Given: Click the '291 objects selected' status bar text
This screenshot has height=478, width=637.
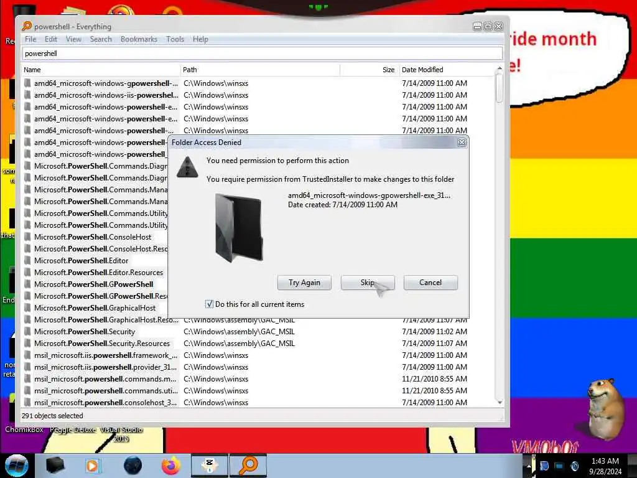Looking at the screenshot, I should click(52, 416).
